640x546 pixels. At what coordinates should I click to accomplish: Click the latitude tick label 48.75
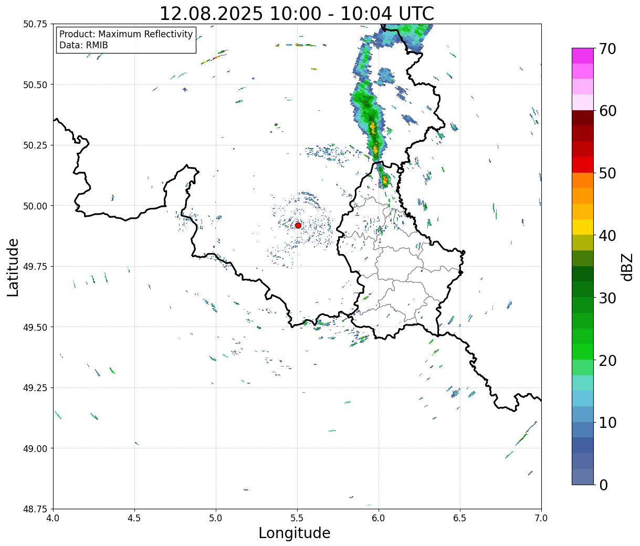tap(35, 509)
